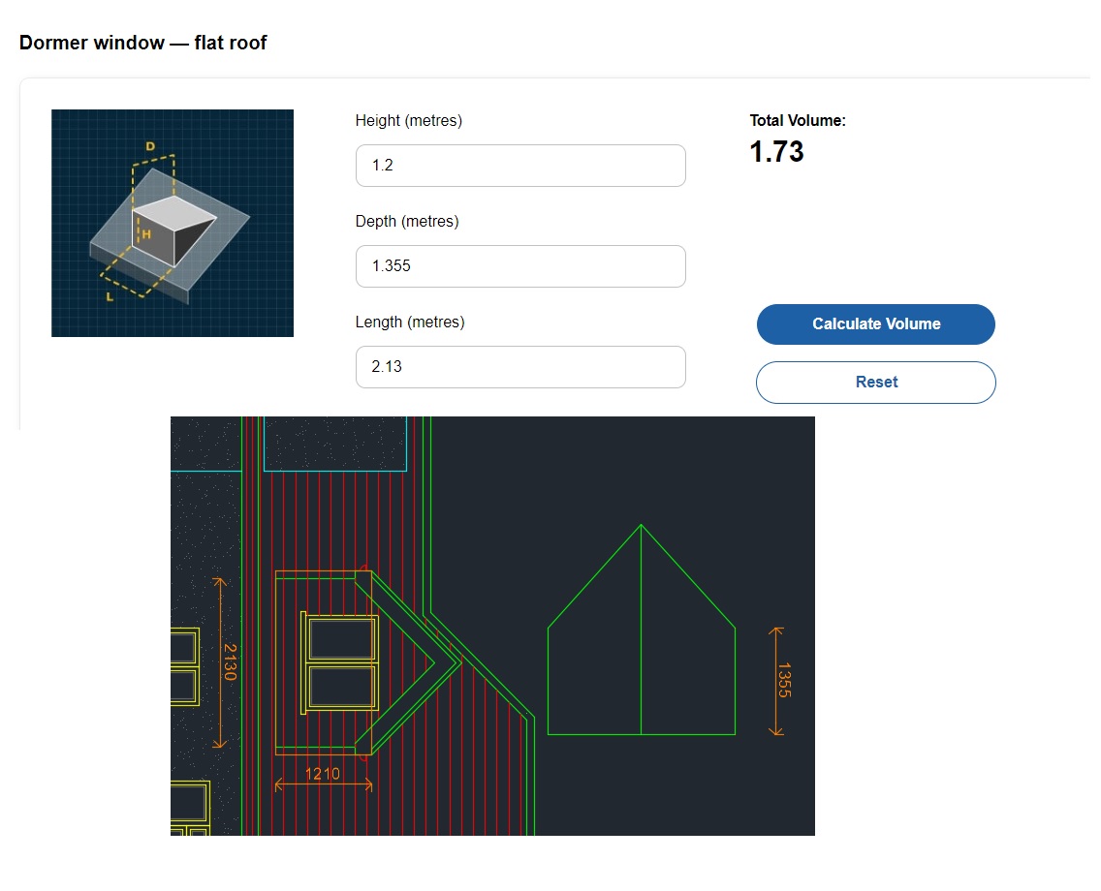Select the 2130 dimension text in drawing
The width and height of the screenshot is (1101, 891).
(x=230, y=661)
